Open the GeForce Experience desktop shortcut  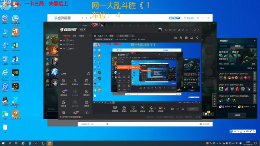tap(15, 75)
